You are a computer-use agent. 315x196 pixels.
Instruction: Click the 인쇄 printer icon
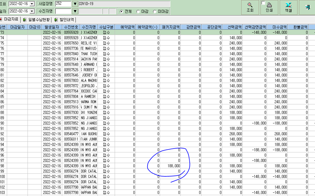coord(269,5)
